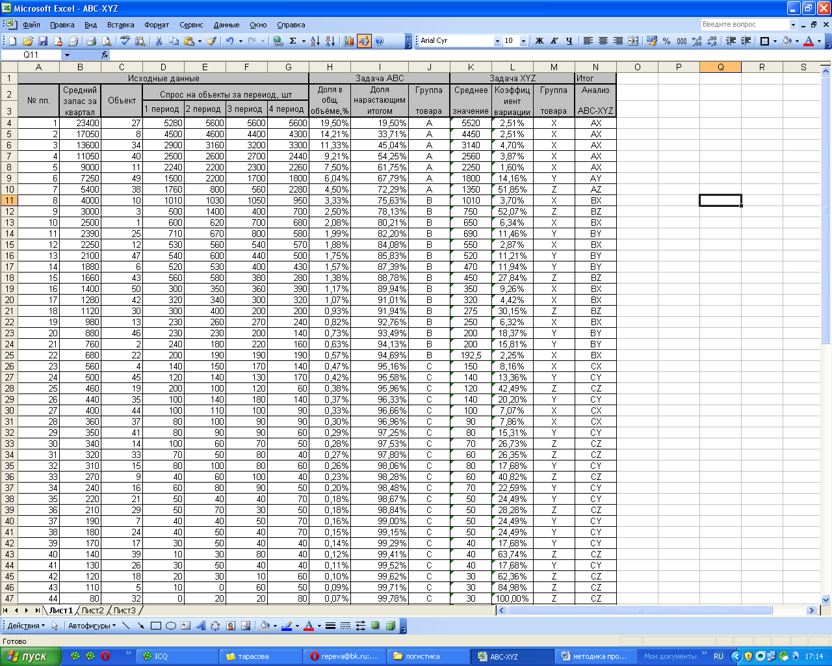This screenshot has height=666, width=832.
Task: Open the Name Box dropdown arrow
Action: [x=67, y=55]
